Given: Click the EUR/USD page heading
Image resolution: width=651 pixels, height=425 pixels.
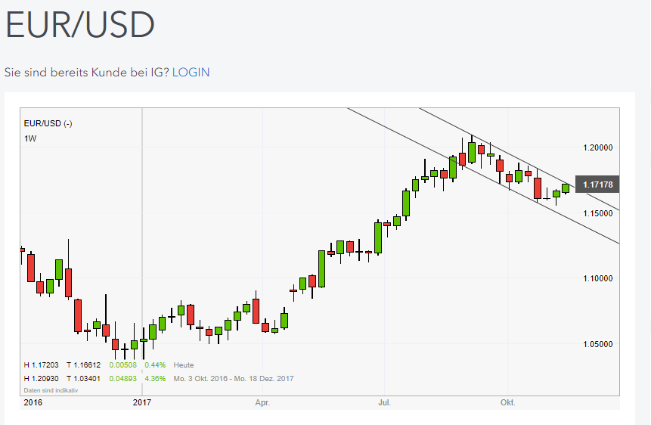Looking at the screenshot, I should pyautogui.click(x=80, y=25).
